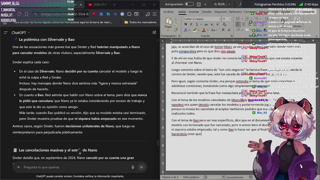Click the browser extensions puzzle icon
This screenshot has height=180, width=320.
point(129,14)
